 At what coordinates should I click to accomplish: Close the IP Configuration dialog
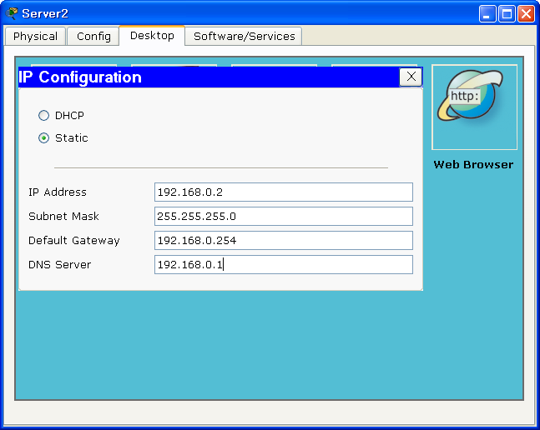[x=411, y=77]
